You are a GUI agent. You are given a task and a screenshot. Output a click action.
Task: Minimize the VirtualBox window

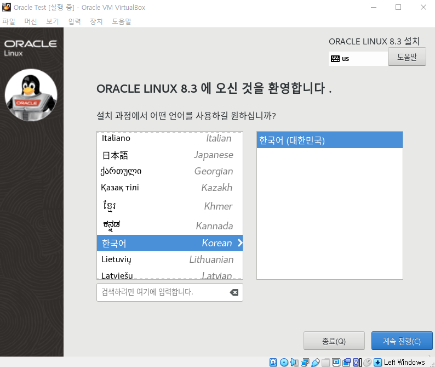(374, 7)
